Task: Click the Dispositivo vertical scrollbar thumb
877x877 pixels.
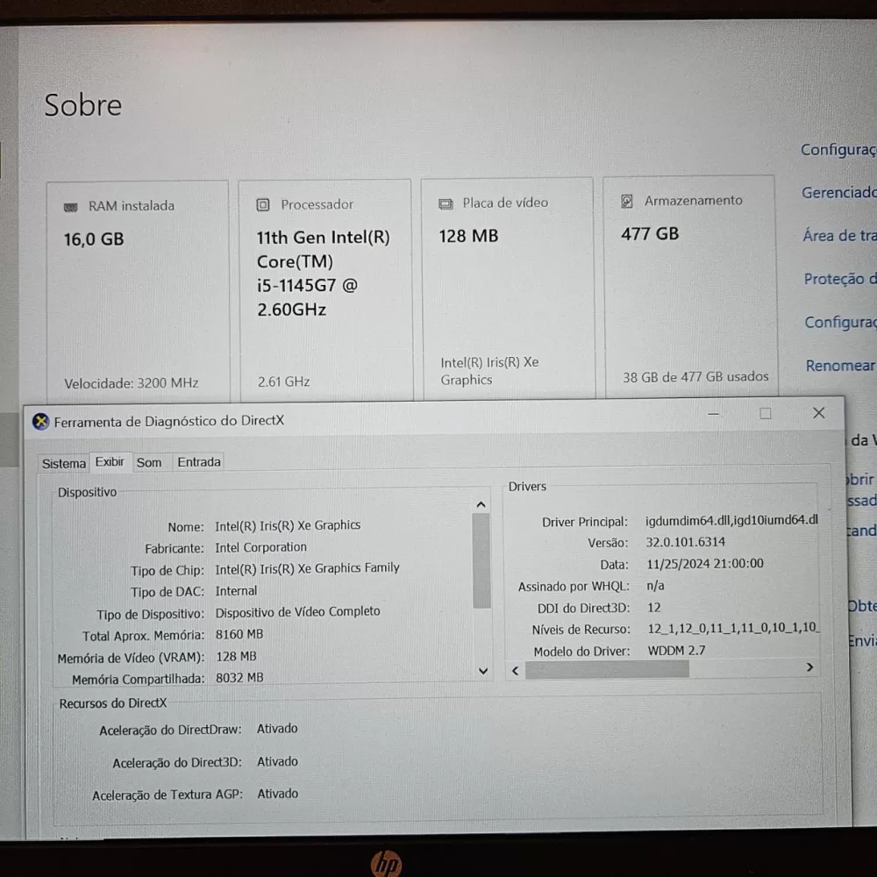Action: click(481, 561)
